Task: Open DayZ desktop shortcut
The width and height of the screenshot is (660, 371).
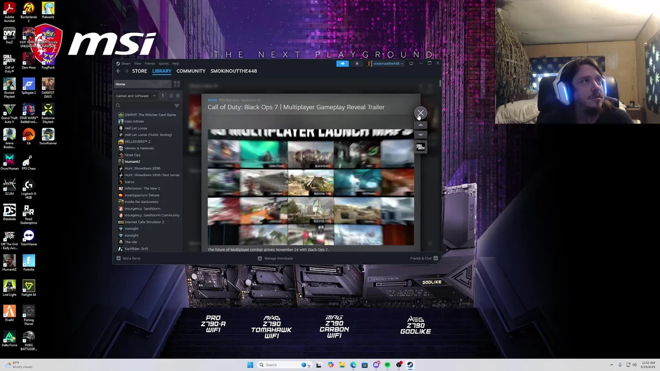Action: click(x=9, y=36)
